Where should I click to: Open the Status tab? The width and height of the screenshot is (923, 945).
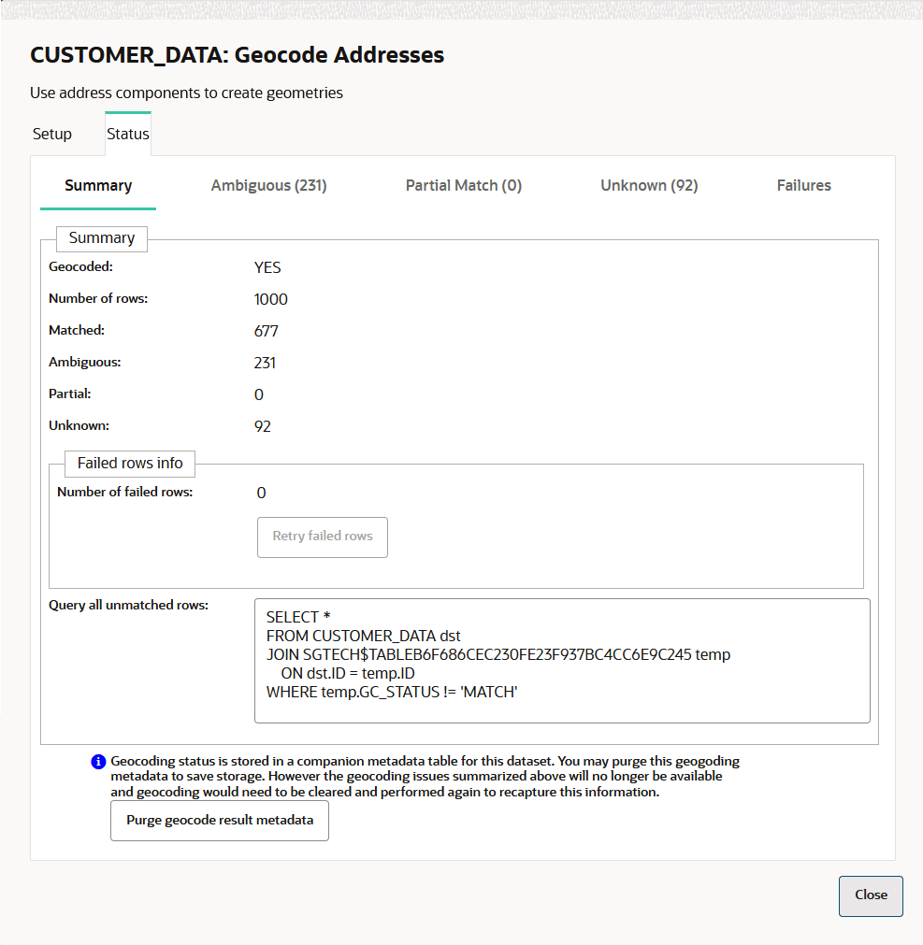pos(127,134)
